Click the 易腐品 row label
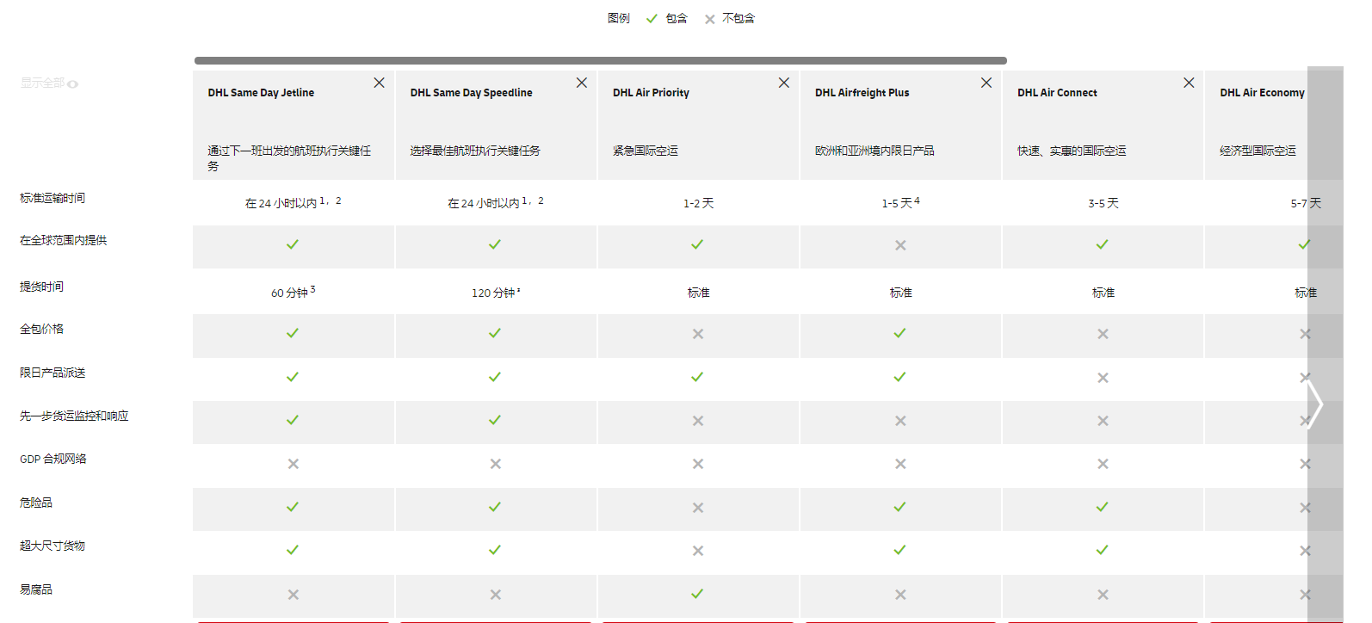The image size is (1372, 623). point(36,589)
